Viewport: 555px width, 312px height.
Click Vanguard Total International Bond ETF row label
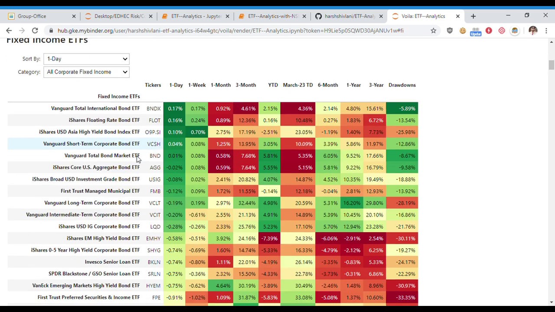(95, 108)
